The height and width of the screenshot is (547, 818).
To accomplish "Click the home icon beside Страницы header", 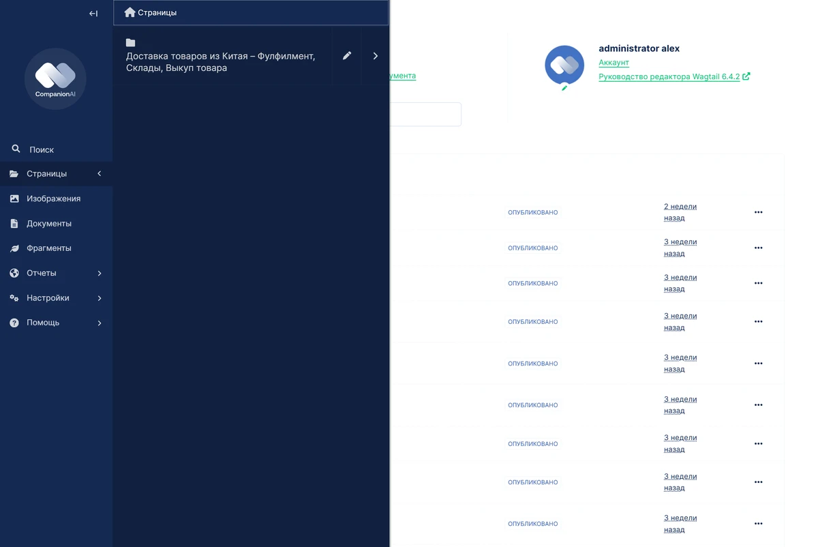I will point(130,12).
